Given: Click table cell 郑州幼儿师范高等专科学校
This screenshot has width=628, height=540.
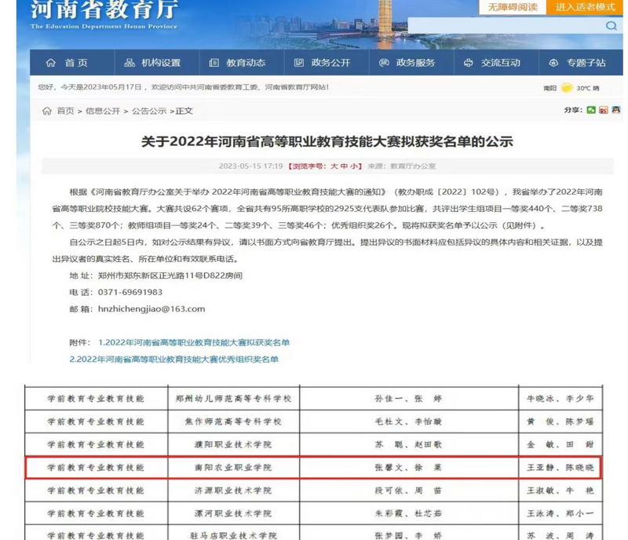Looking at the screenshot, I should (233, 399).
